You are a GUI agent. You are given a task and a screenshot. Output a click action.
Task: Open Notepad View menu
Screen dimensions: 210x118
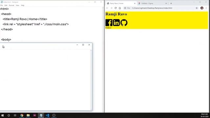tap(17, 5)
